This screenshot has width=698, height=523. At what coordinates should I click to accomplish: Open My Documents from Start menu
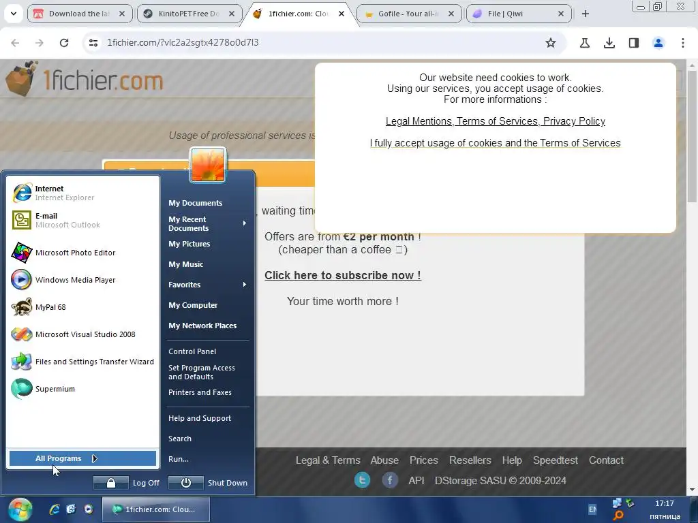[196, 203]
